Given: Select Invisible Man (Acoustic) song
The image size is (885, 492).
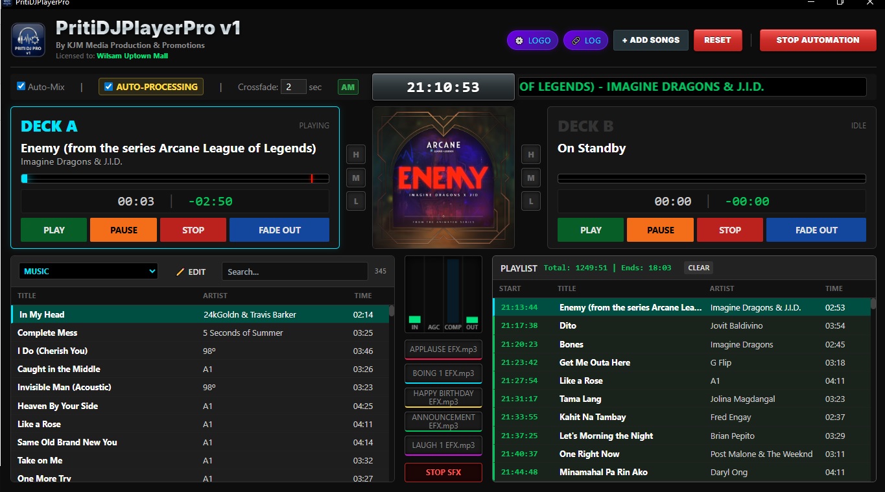Looking at the screenshot, I should 200,387.
